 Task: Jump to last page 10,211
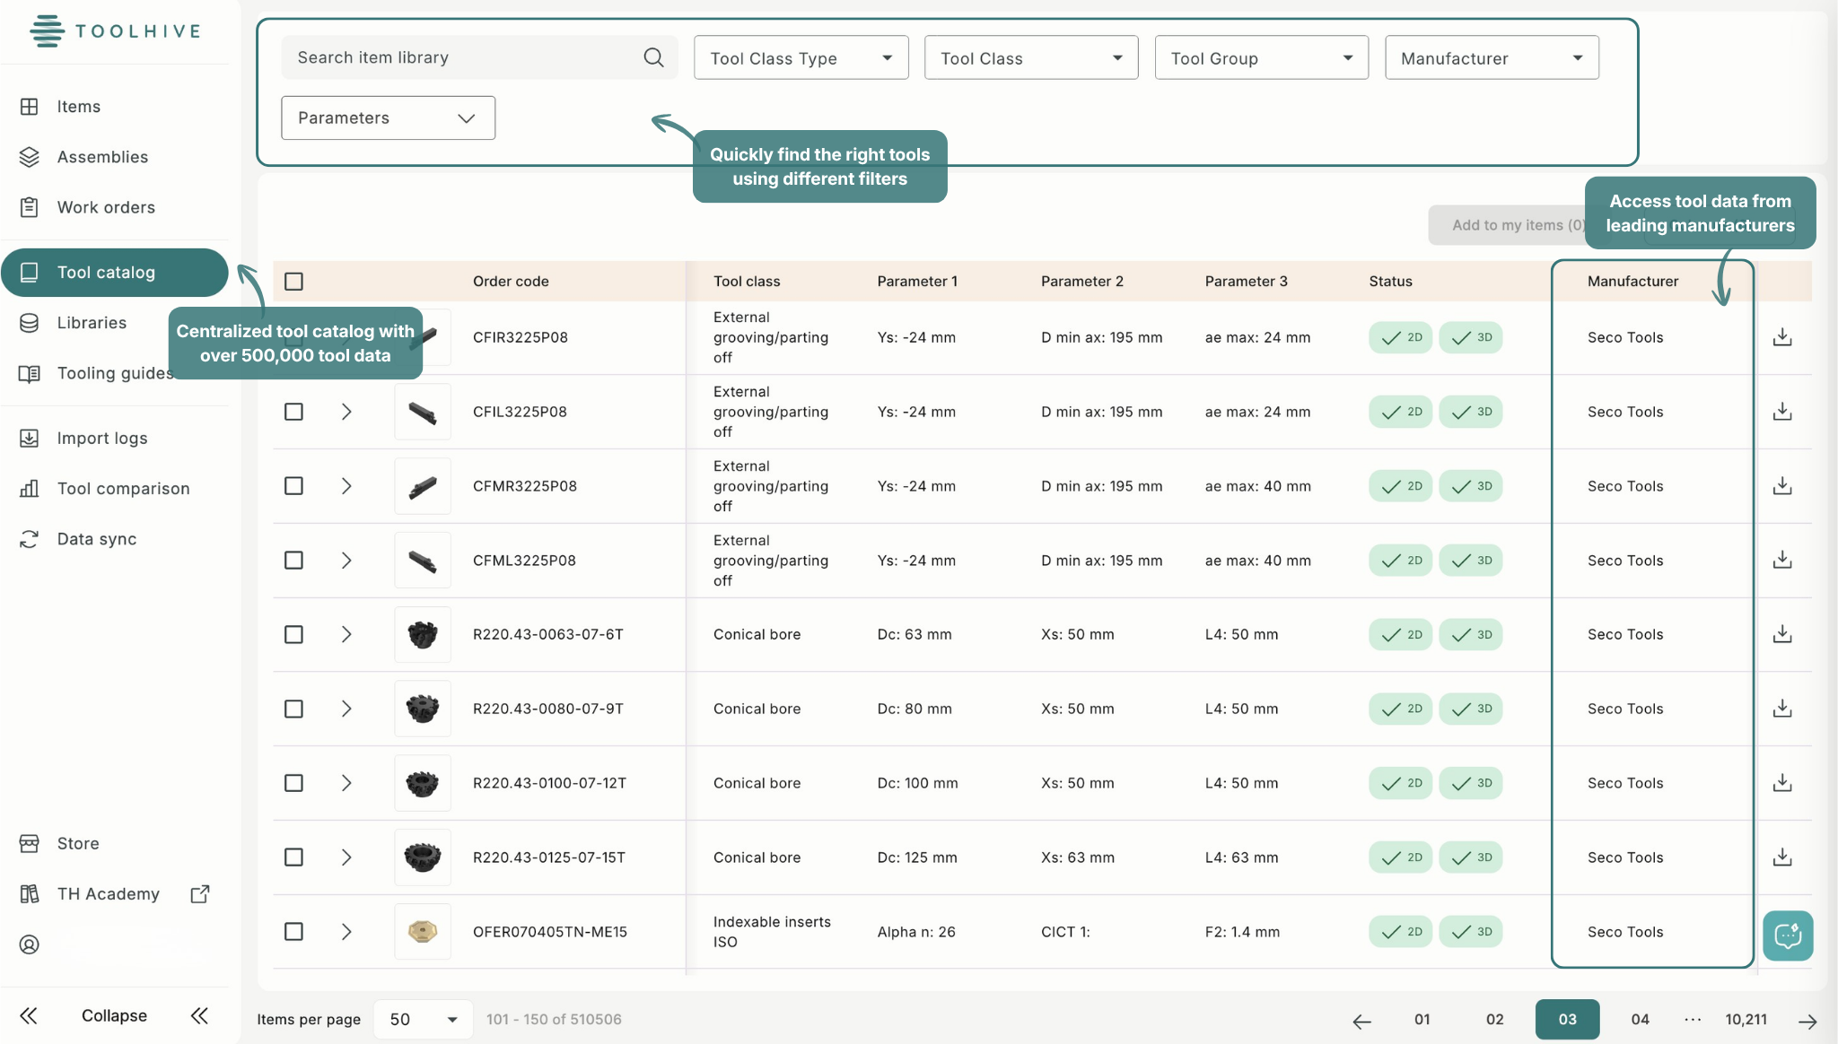coord(1746,1020)
